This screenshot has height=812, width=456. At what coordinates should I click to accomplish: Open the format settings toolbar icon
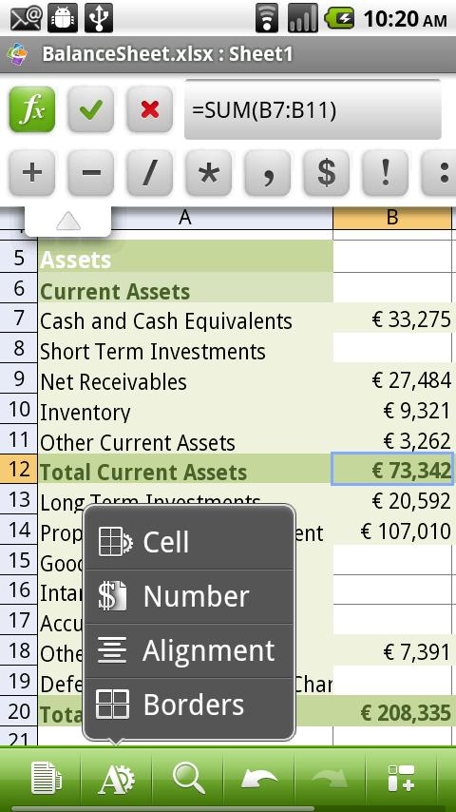coord(117,778)
